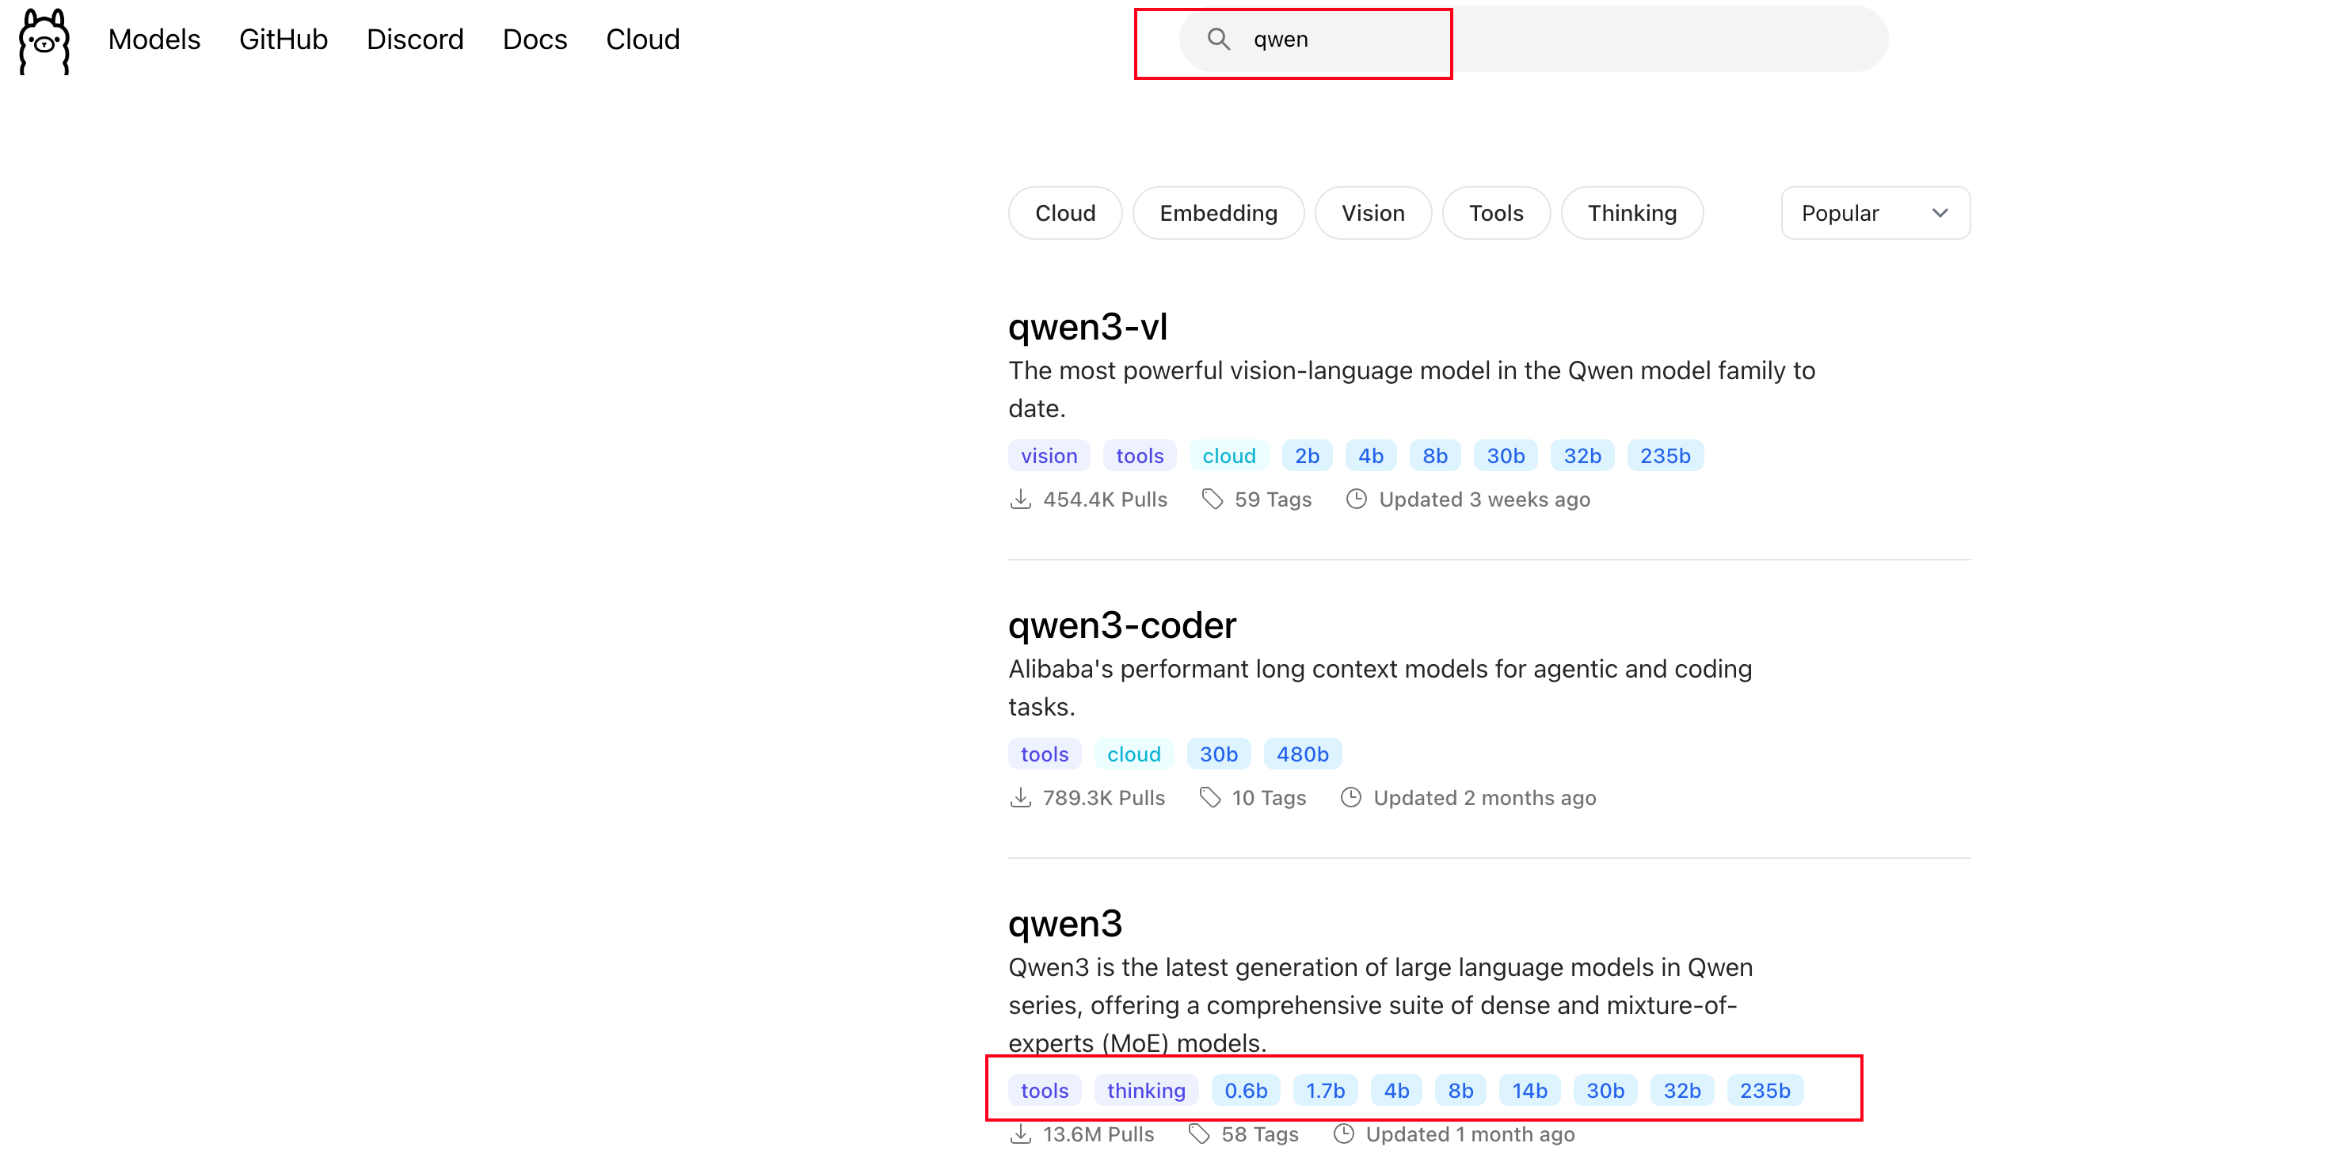
Task: Click qwen3-vl pulls download icon
Action: pyautogui.click(x=1020, y=499)
